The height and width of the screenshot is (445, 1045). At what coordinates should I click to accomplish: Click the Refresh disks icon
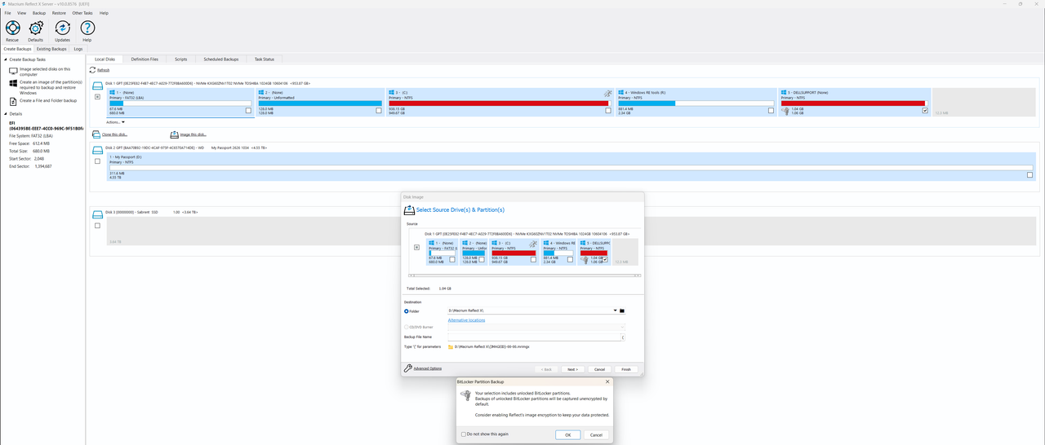[x=93, y=70]
